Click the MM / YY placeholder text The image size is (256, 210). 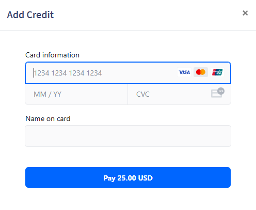(47, 94)
